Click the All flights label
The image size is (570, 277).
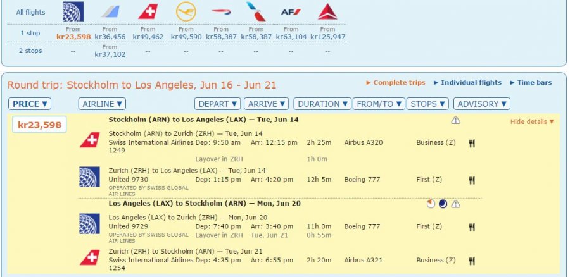(x=30, y=12)
